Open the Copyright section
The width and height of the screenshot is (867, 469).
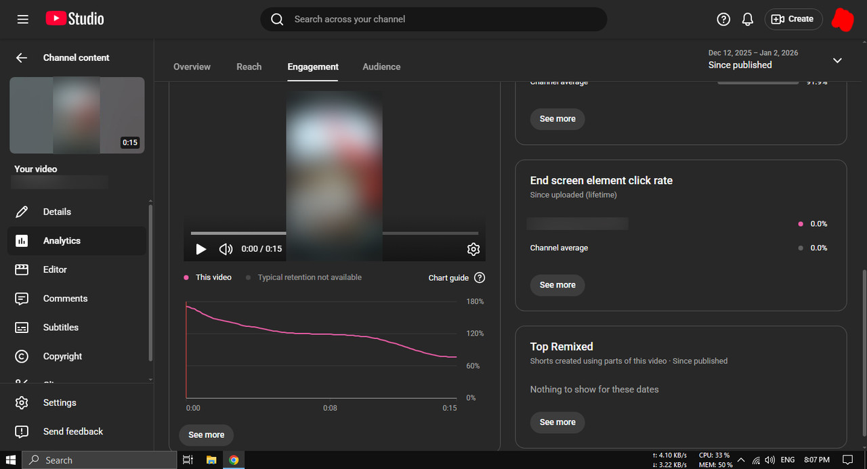click(77, 356)
